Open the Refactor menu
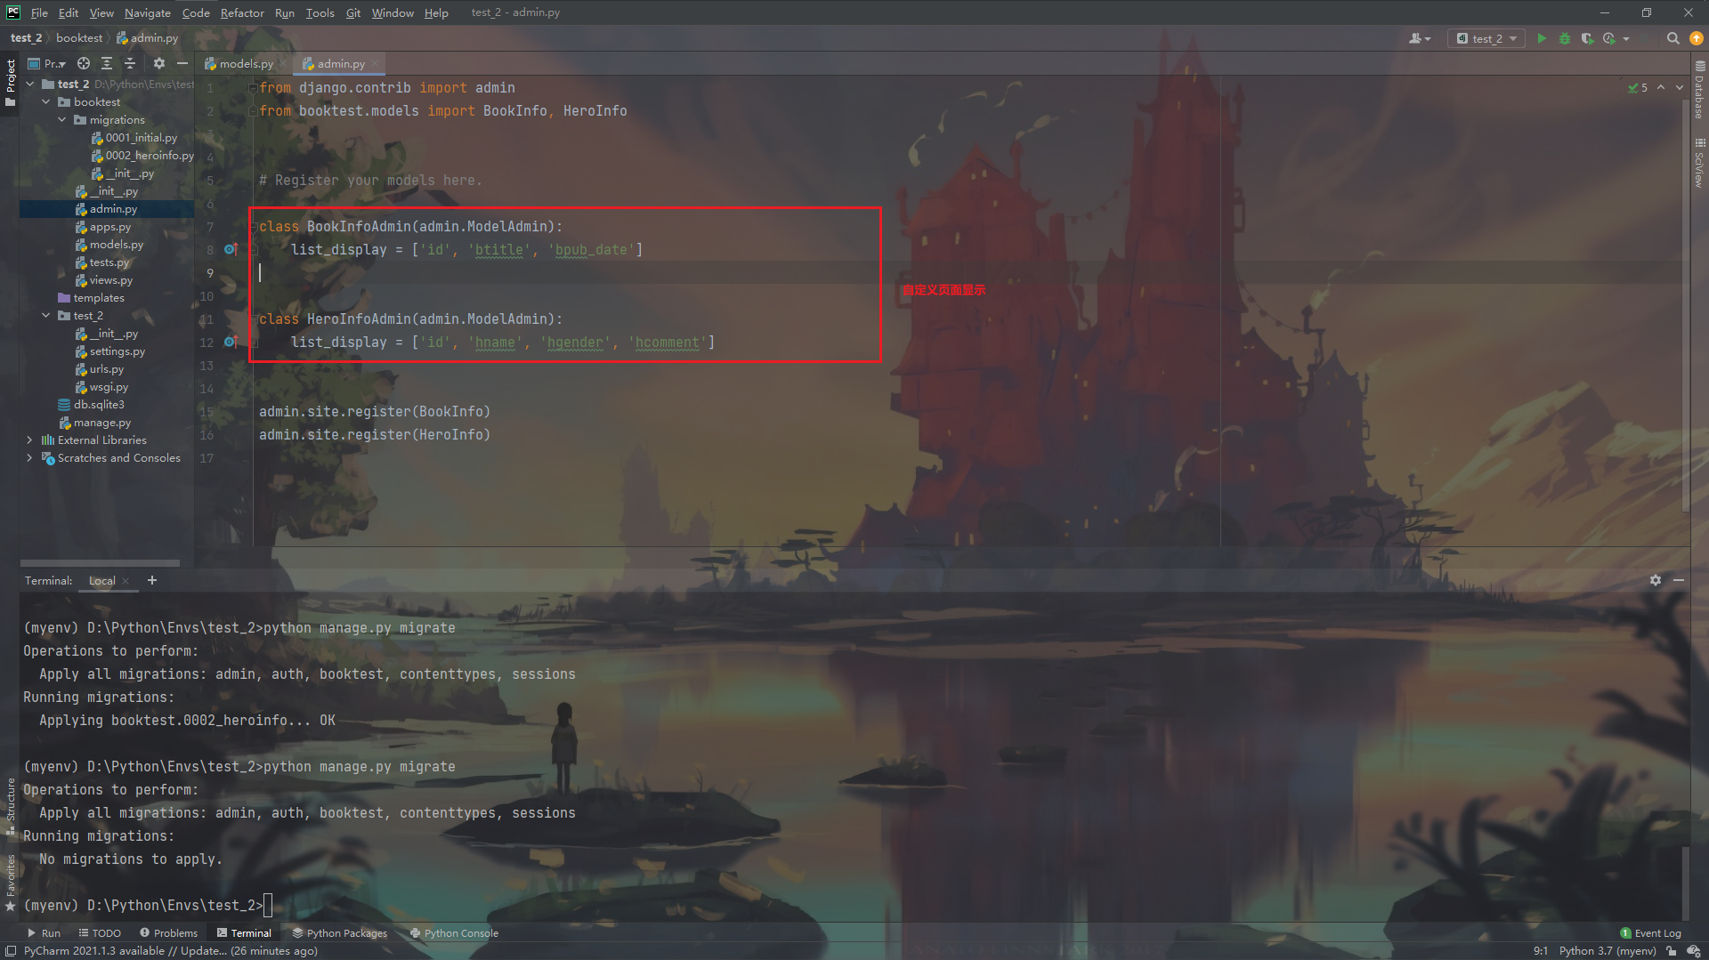This screenshot has height=960, width=1709. pyautogui.click(x=242, y=12)
